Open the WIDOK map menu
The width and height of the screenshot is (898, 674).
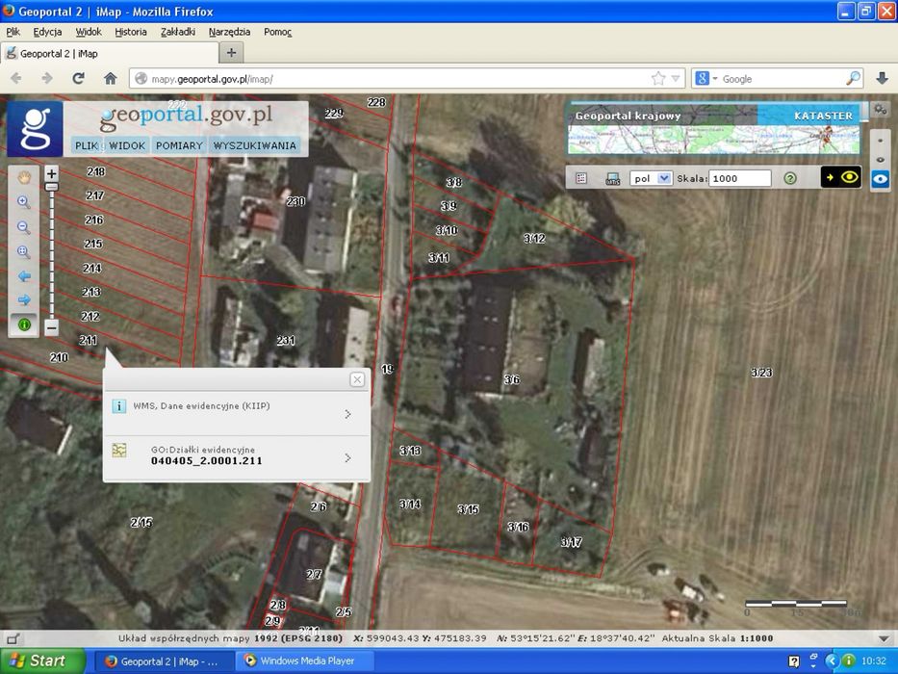(x=127, y=145)
